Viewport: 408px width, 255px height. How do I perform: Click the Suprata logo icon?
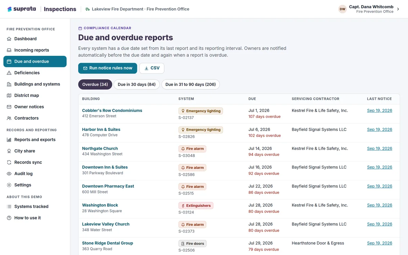[x=10, y=9]
